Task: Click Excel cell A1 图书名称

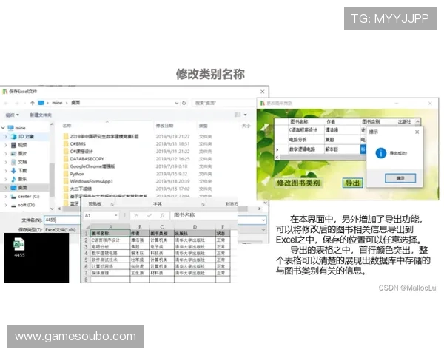Action: click(110, 234)
